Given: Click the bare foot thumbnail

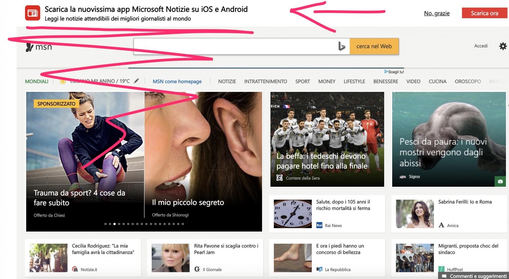Looking at the screenshot, I should tap(293, 258).
